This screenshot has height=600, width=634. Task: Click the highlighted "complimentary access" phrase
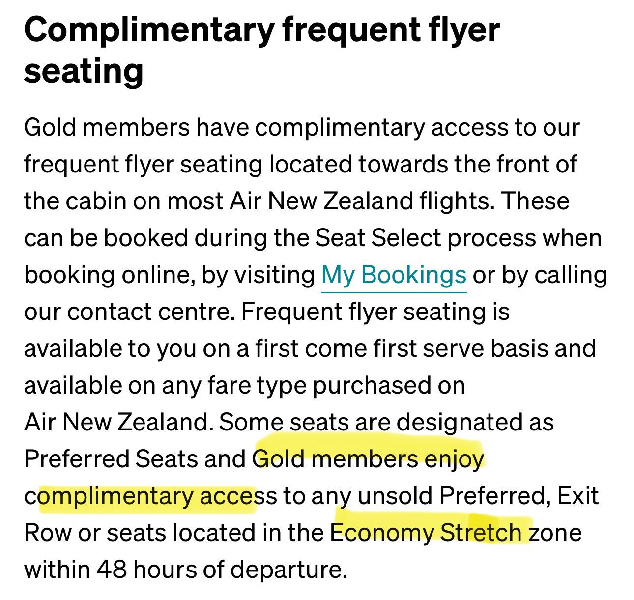pyautogui.click(x=147, y=496)
